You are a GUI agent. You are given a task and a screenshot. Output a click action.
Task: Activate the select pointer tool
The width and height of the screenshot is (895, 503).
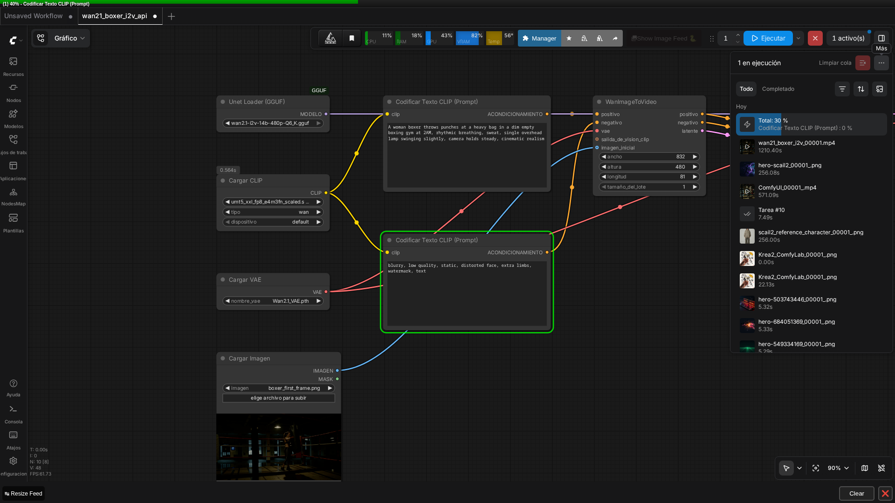point(786,468)
